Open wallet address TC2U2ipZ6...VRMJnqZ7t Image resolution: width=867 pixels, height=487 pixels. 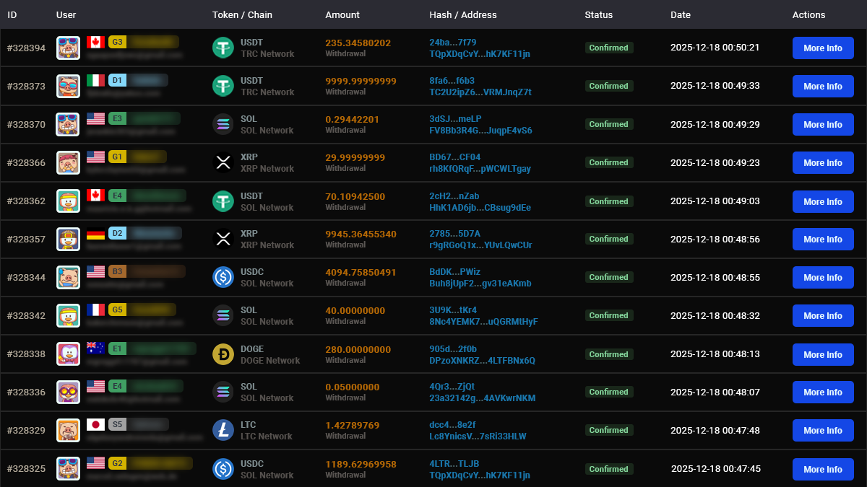[x=480, y=92]
